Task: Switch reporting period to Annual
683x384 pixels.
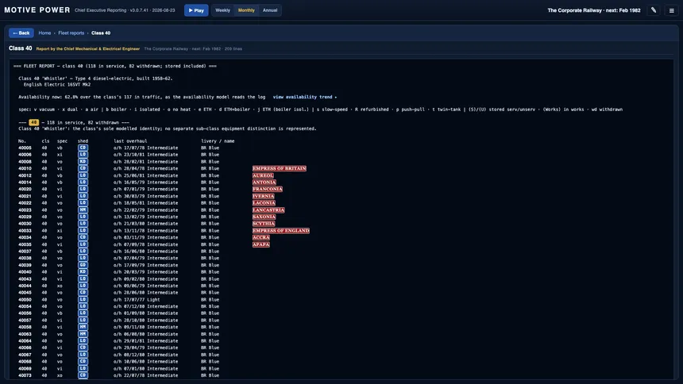Action: click(x=270, y=10)
